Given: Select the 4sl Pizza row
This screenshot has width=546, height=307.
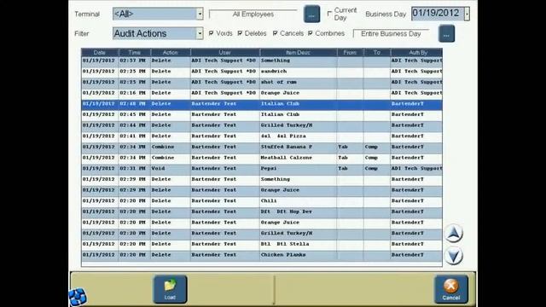Looking at the screenshot, I should pyautogui.click(x=262, y=136).
